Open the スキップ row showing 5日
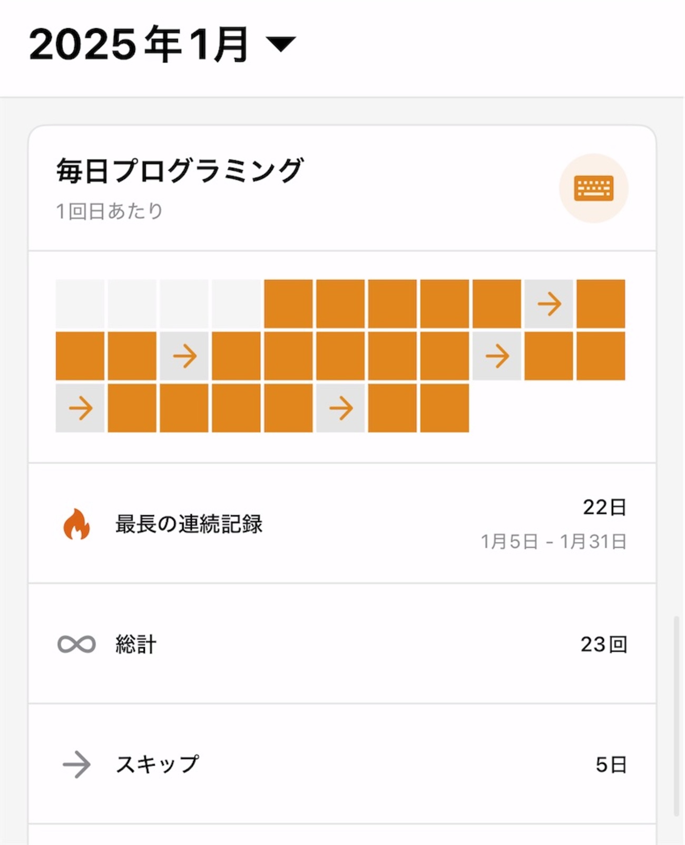The width and height of the screenshot is (685, 845). [x=342, y=764]
